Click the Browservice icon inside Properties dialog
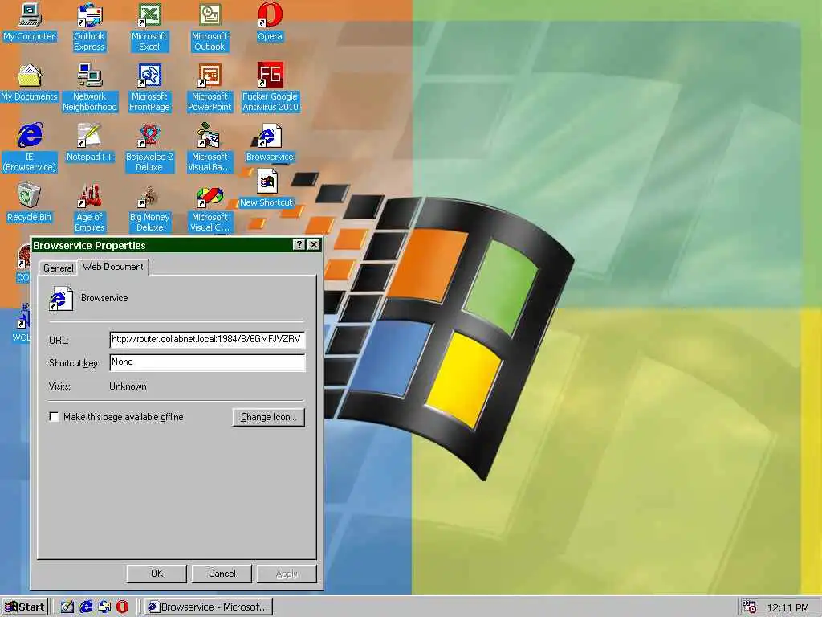Image resolution: width=822 pixels, height=617 pixels. pos(61,299)
